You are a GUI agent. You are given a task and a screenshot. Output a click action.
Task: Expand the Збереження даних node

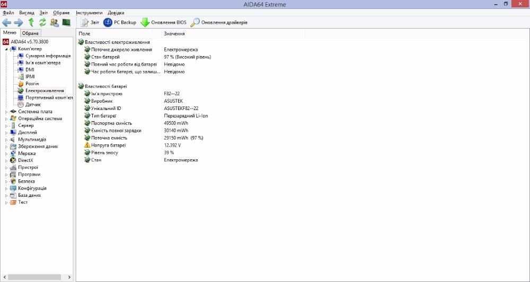coord(6,147)
